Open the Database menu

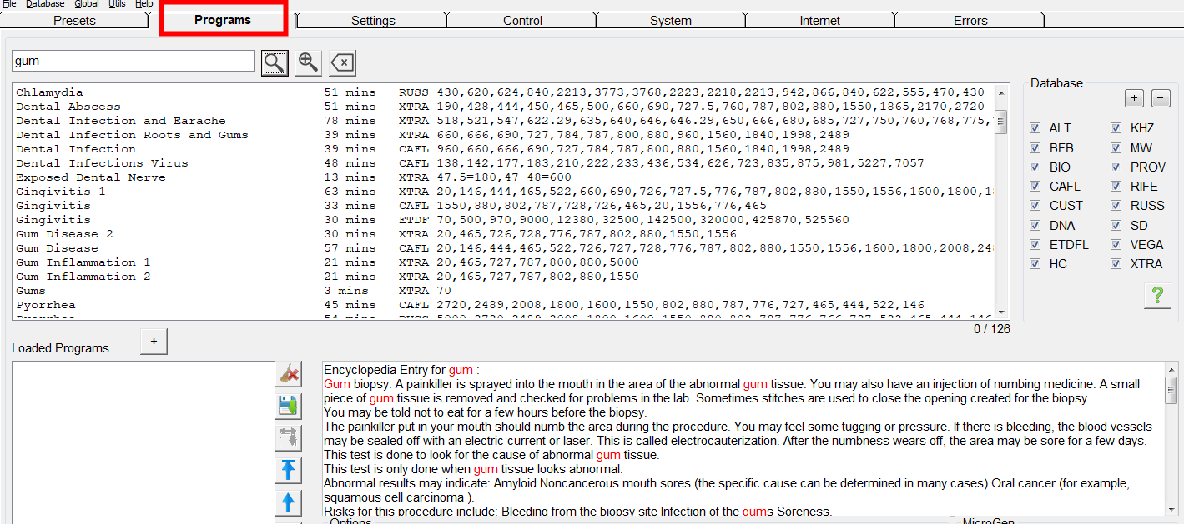pyautogui.click(x=45, y=4)
